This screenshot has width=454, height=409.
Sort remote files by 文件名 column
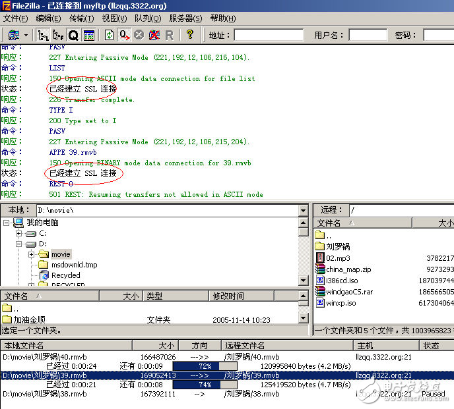tap(363, 223)
